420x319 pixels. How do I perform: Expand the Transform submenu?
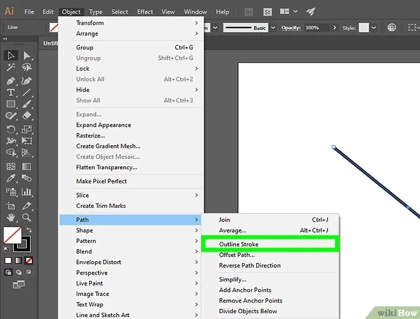coord(131,22)
